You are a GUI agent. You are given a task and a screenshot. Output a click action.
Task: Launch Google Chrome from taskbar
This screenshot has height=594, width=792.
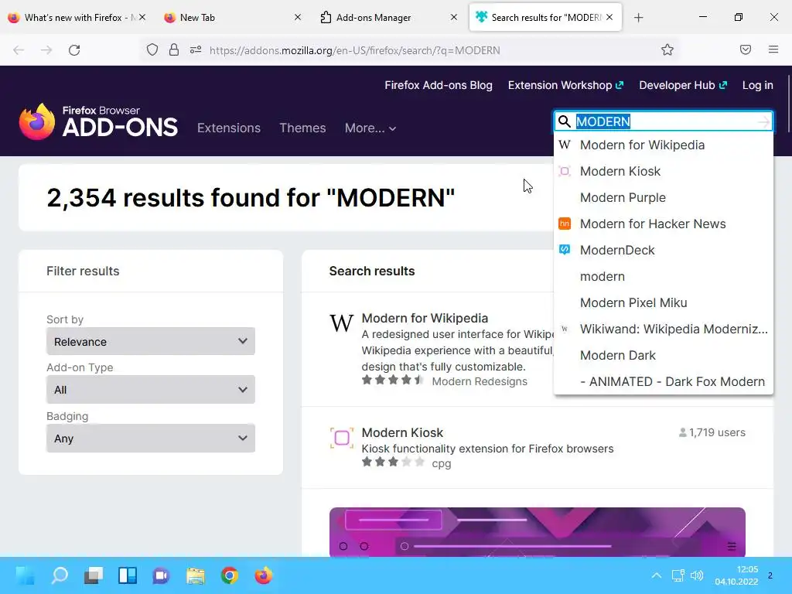click(229, 575)
